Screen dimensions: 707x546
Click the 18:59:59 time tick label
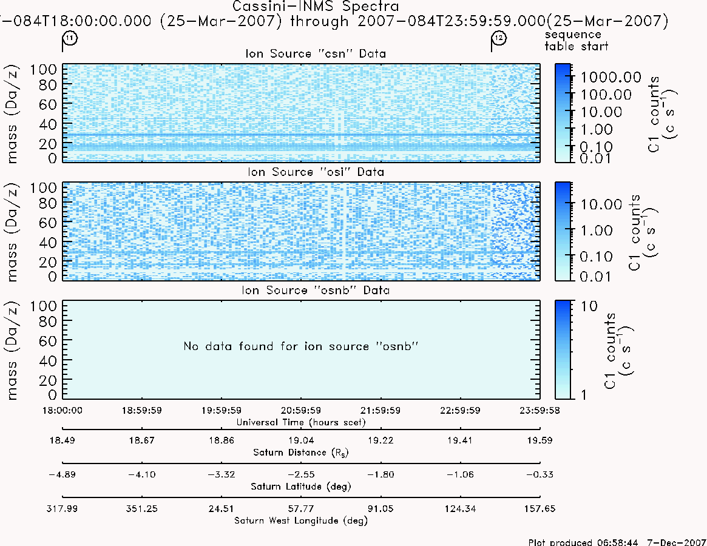pos(142,410)
